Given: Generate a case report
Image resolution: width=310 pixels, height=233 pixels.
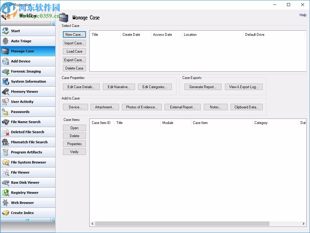Looking at the screenshot, I should tap(203, 87).
